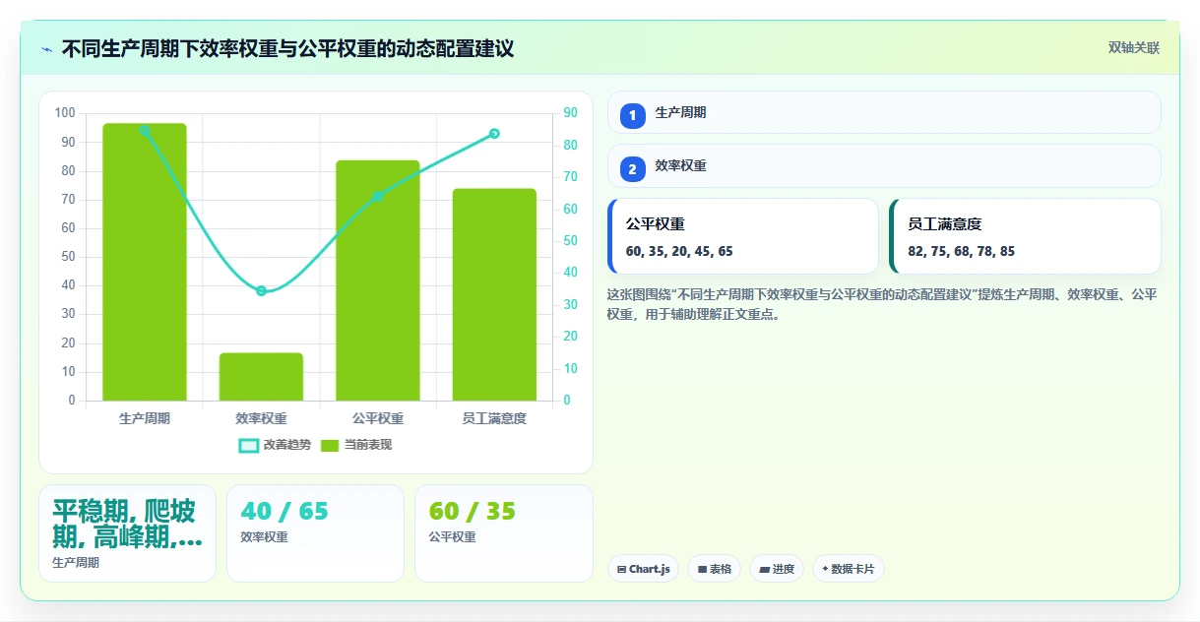Click the 40 / 65 效率权重 stat card

tap(315, 533)
